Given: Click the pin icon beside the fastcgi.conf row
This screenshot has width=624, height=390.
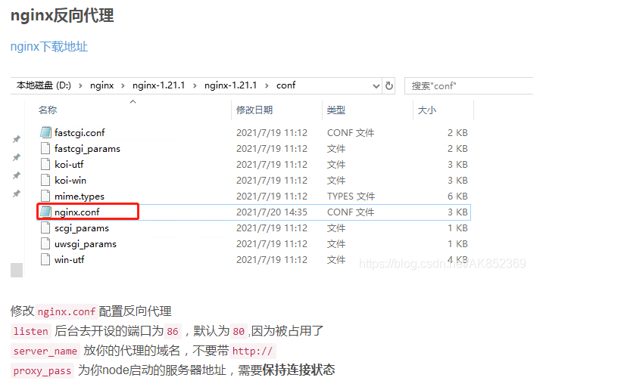Looking at the screenshot, I should pos(17,139).
